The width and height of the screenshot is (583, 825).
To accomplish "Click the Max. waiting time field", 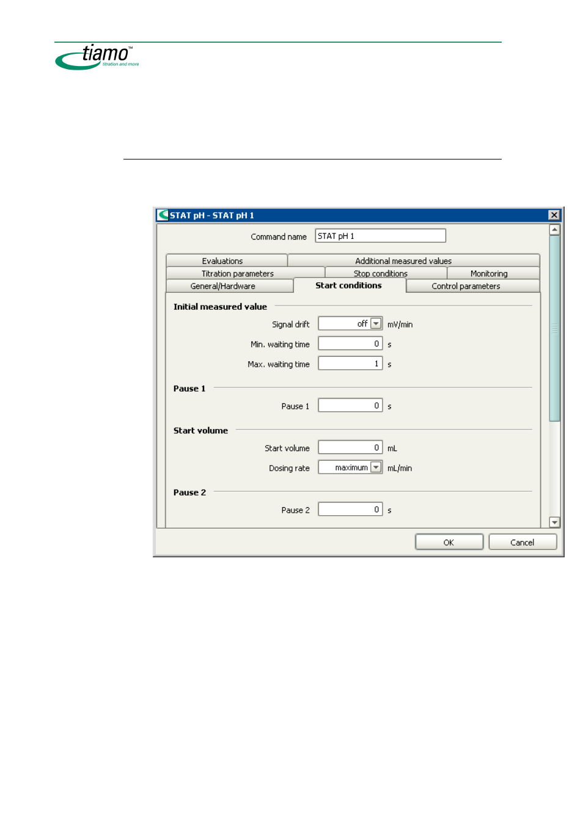I will (x=350, y=364).
